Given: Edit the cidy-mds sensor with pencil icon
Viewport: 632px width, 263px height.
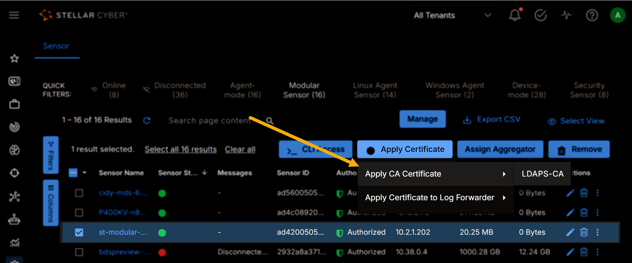Looking at the screenshot, I should 570,193.
